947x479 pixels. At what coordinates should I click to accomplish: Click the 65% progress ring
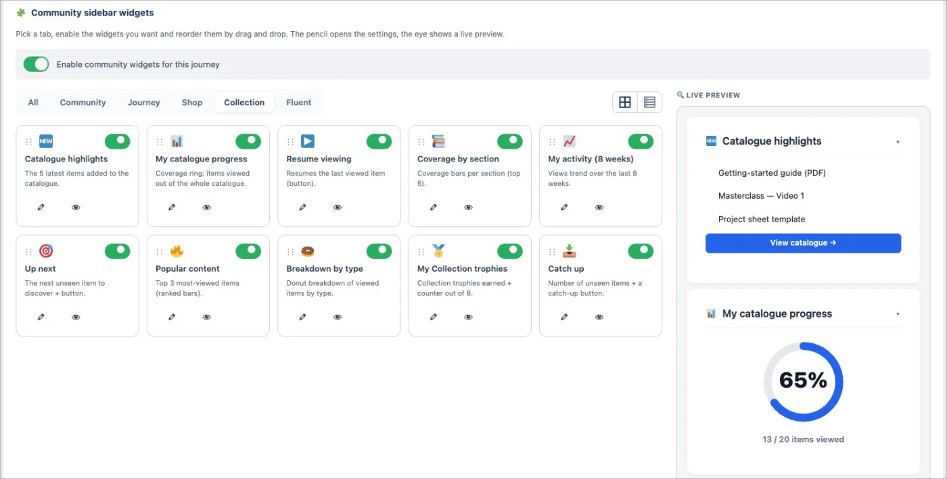[803, 382]
